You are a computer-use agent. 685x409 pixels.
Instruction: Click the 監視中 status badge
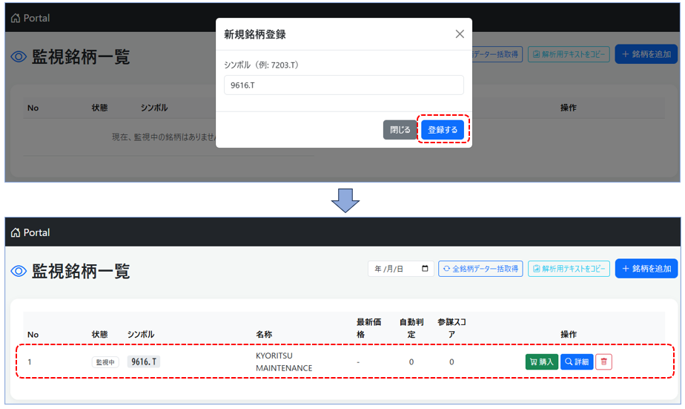(105, 362)
